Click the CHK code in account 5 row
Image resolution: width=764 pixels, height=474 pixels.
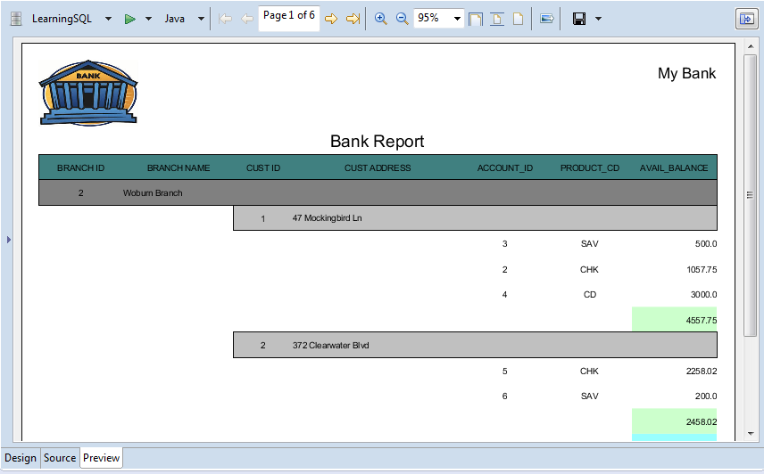tap(590, 372)
